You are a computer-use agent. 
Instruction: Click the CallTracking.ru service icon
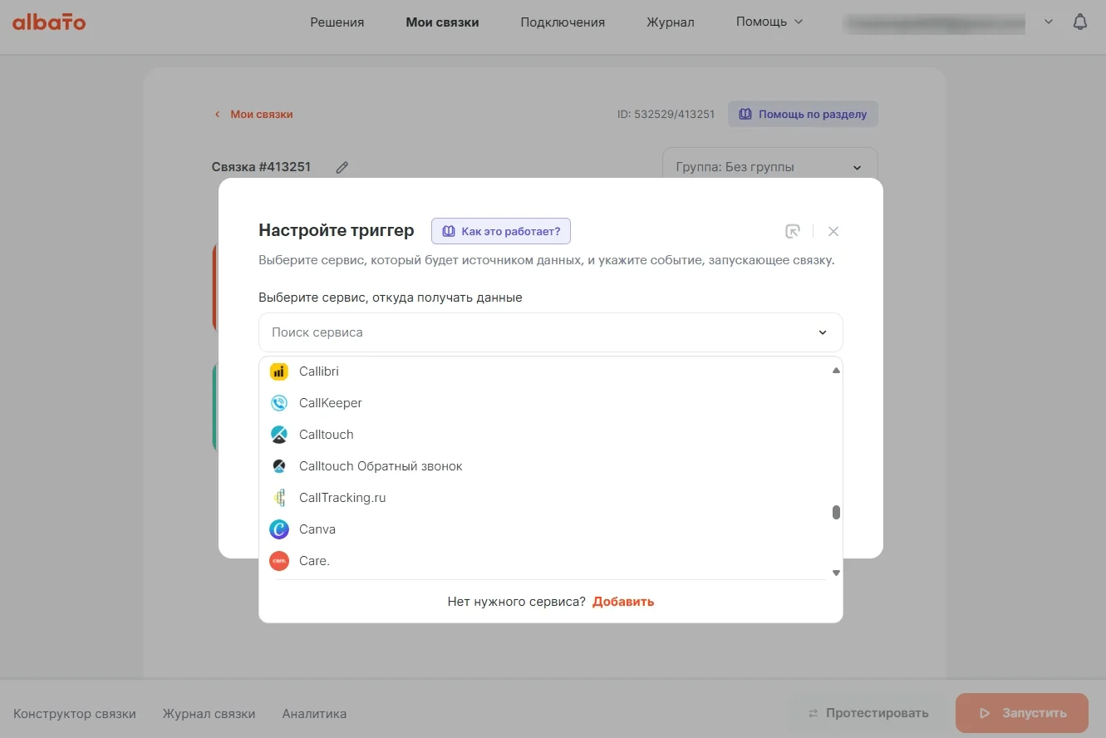[x=279, y=498]
